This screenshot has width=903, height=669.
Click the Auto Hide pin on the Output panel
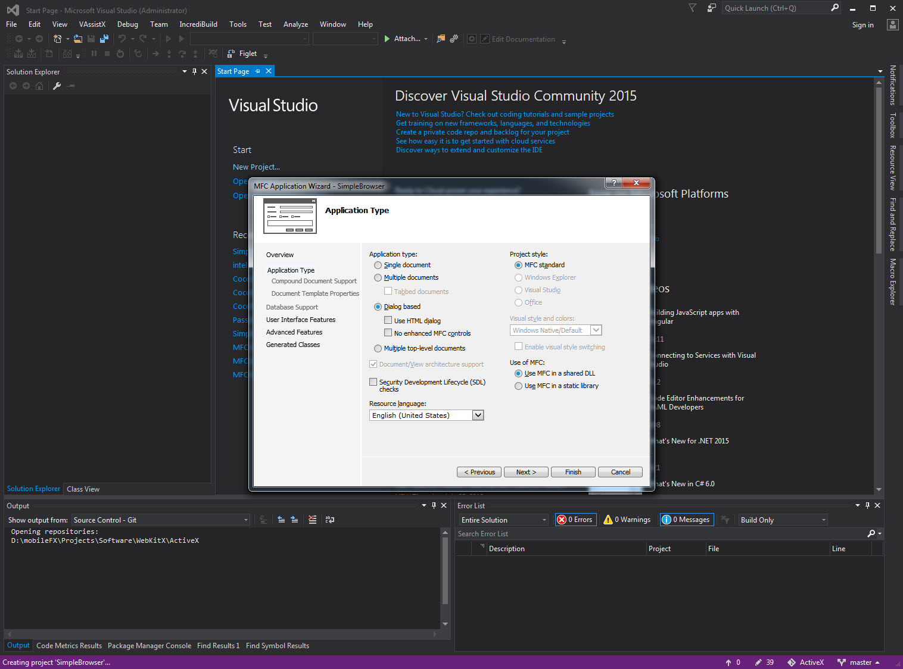tap(434, 505)
